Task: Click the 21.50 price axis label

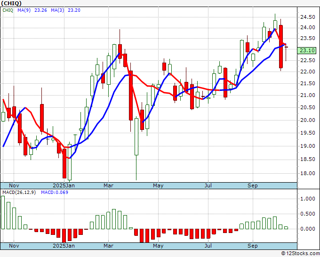Action: (308, 83)
